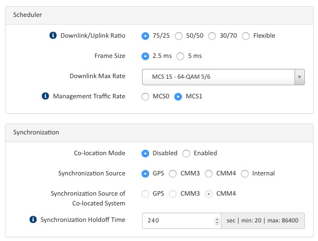
Task: Select the 50/50 downlink/uplink ratio
Action: coord(179,36)
